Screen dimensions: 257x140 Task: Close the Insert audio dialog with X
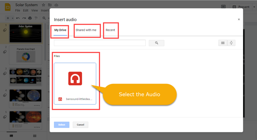point(239,19)
